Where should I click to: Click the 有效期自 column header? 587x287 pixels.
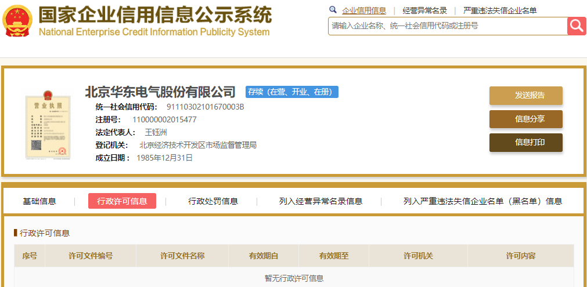click(x=264, y=256)
